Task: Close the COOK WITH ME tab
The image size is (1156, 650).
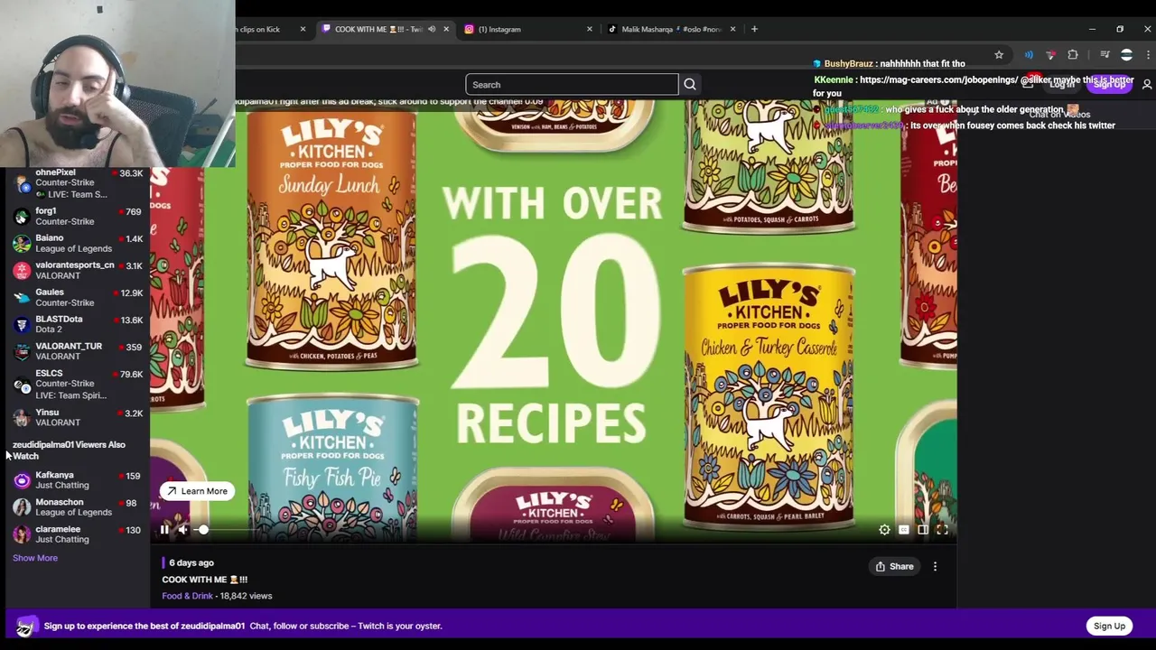Action: click(446, 29)
